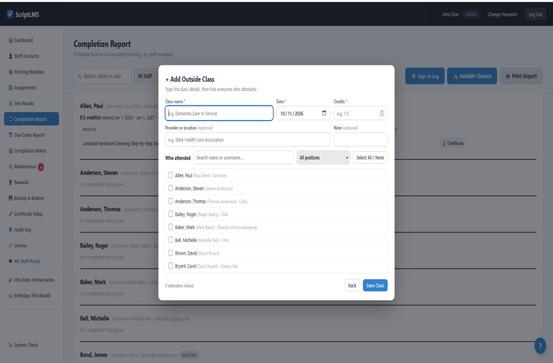Image resolution: width=553 pixels, height=363 pixels.
Task: Click the Change Password link
Action: point(502,14)
